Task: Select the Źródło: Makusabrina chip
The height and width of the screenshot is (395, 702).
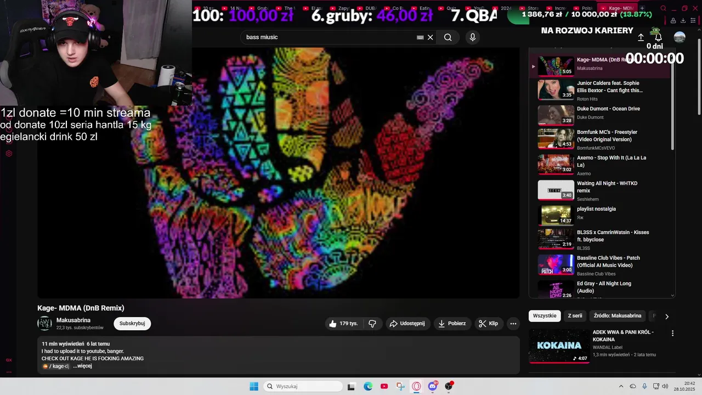Action: tap(618, 316)
